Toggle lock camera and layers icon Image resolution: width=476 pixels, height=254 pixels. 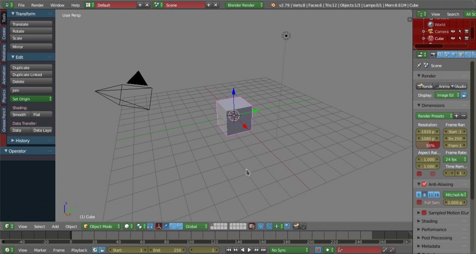(251, 226)
